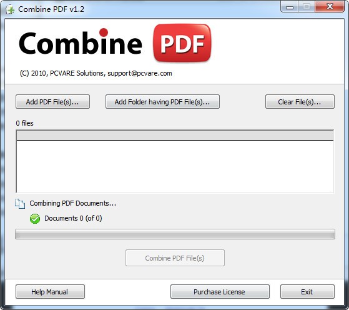Open Add Folder having PDF File(s)... dialog

[162, 102]
